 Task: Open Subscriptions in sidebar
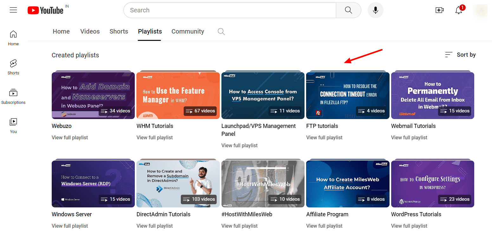point(13,96)
